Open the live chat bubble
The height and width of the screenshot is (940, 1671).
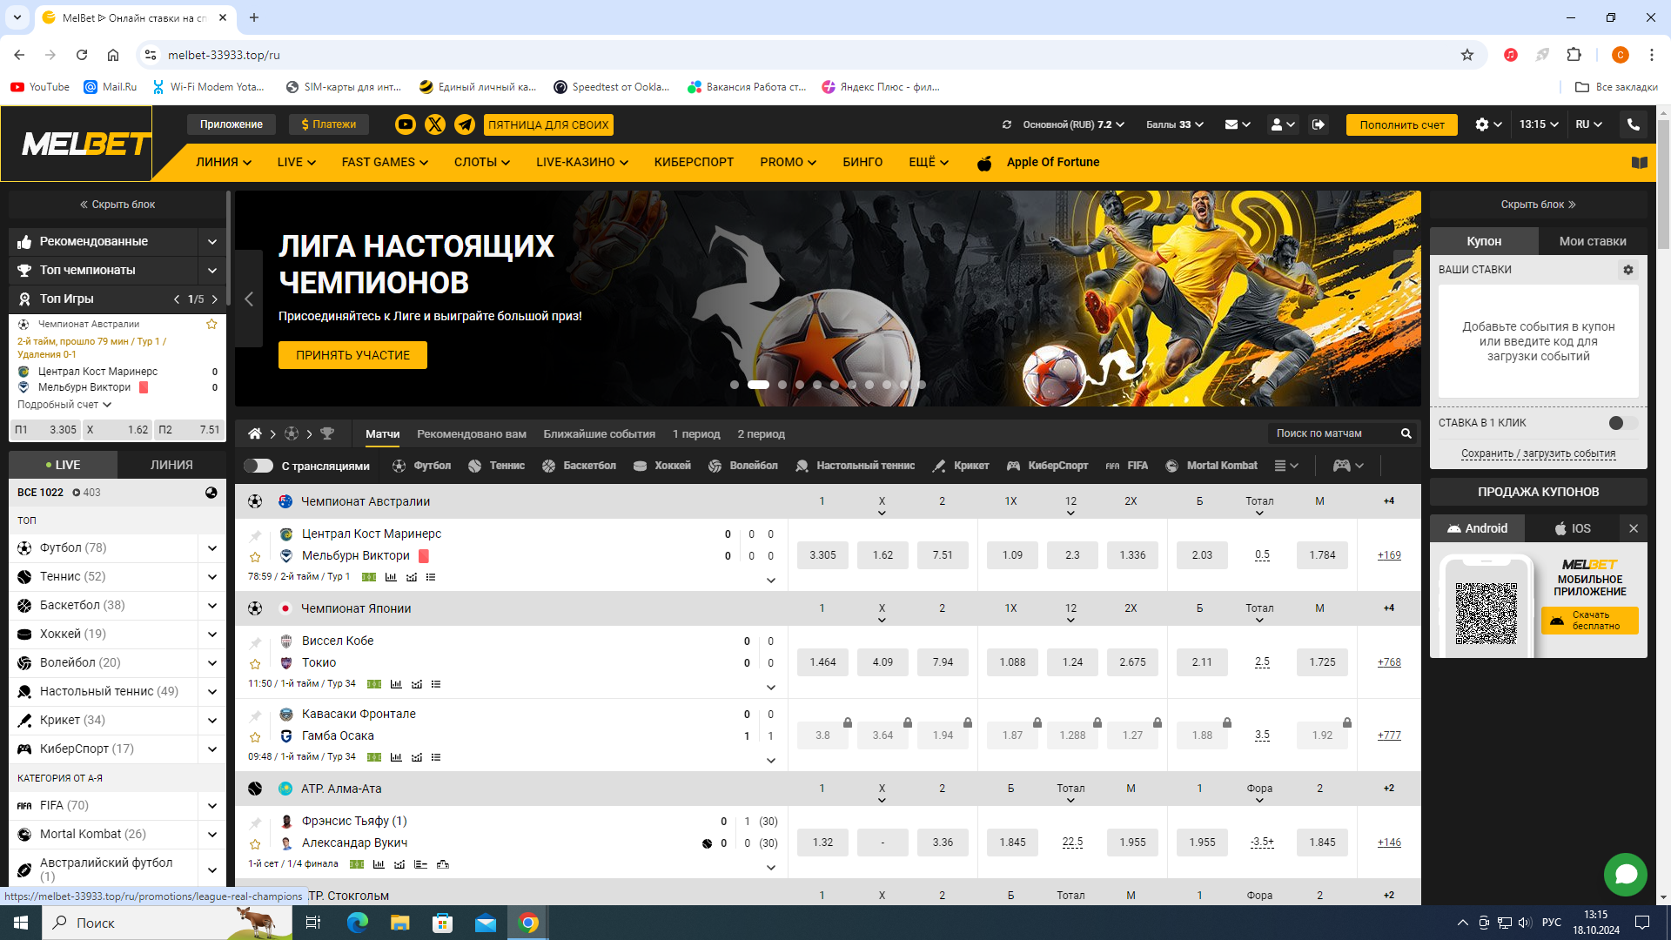1625,874
